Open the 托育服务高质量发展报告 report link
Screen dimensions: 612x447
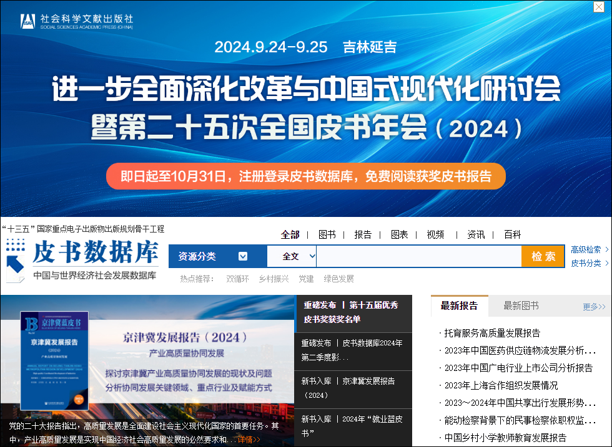(x=492, y=333)
